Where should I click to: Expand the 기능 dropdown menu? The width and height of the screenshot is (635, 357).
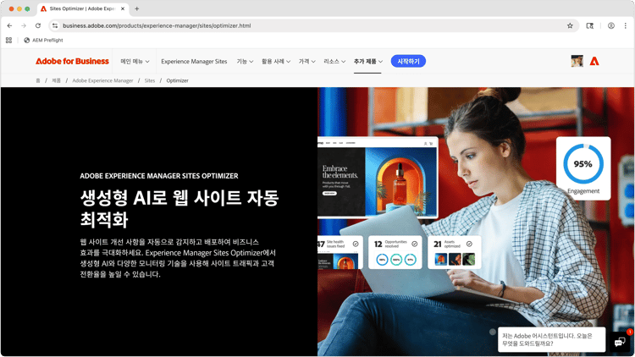tap(245, 61)
